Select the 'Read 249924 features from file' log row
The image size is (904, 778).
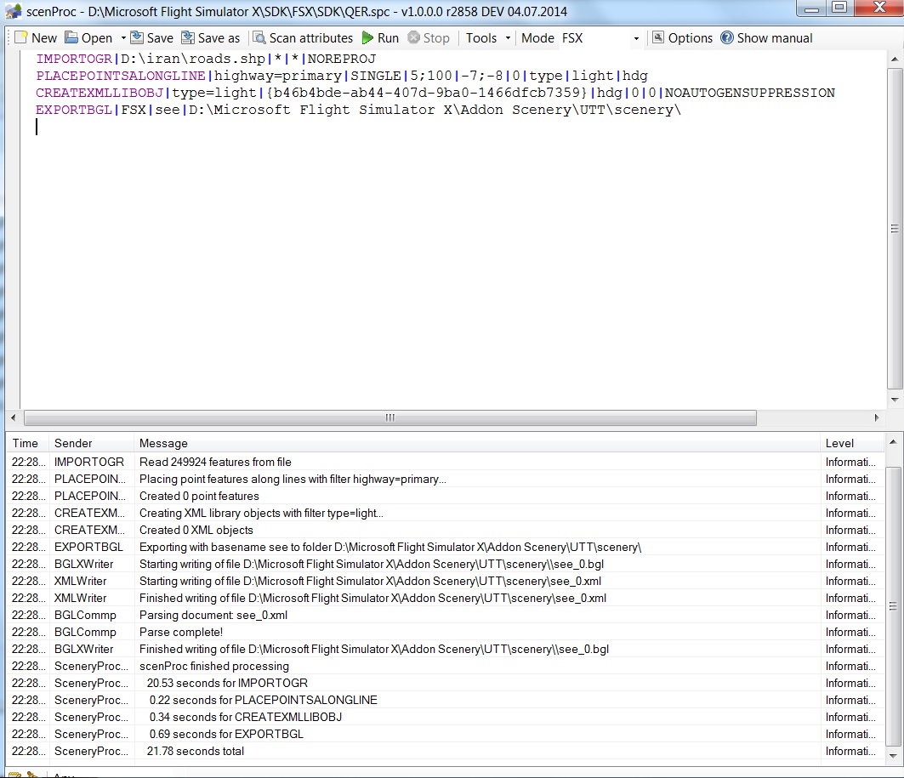pos(445,462)
